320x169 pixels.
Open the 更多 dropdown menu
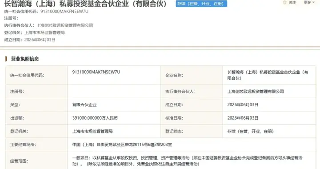pyautogui.click(x=309, y=3)
